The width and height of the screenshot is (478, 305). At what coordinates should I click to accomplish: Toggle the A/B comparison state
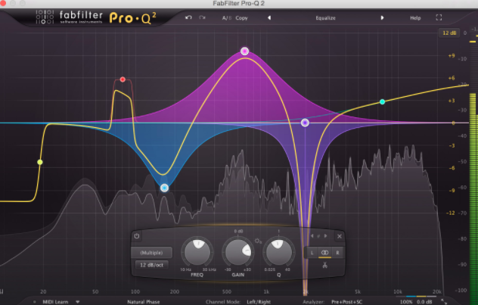[x=227, y=18]
